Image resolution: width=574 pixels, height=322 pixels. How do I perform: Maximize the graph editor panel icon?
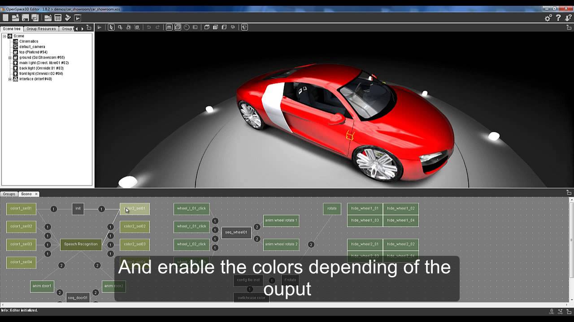tap(569, 193)
